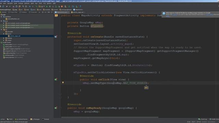Open the Code menu
This screenshot has height=123, width=219.
pos(15,3)
